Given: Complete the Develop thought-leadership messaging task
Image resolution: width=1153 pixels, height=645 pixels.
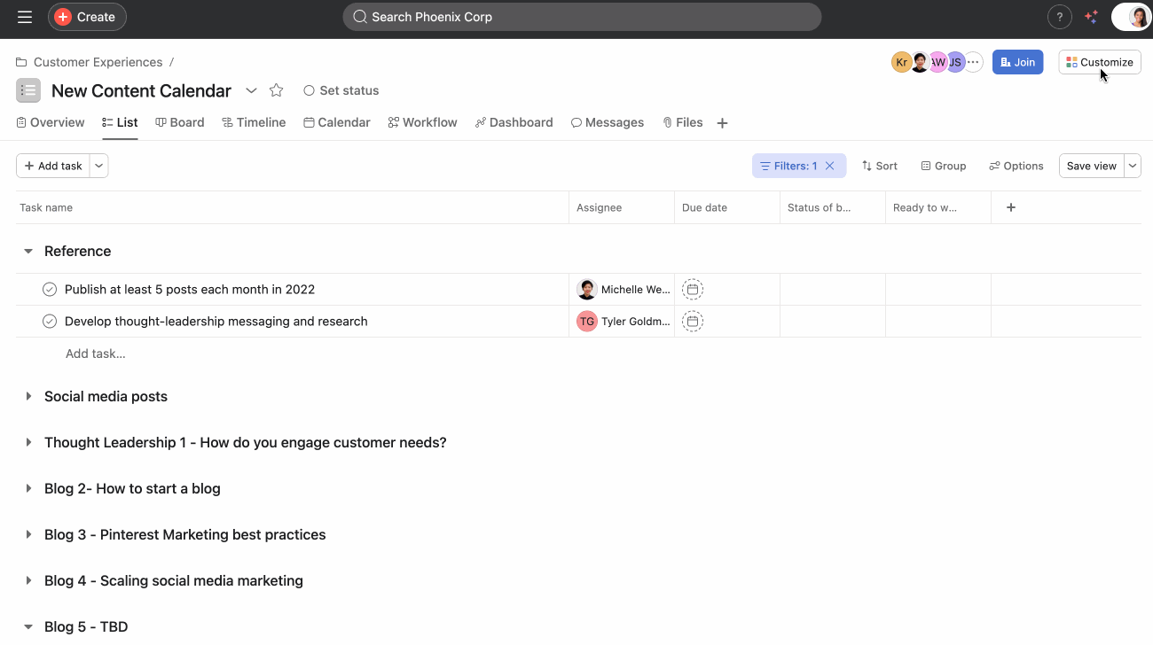Looking at the screenshot, I should click(x=49, y=321).
